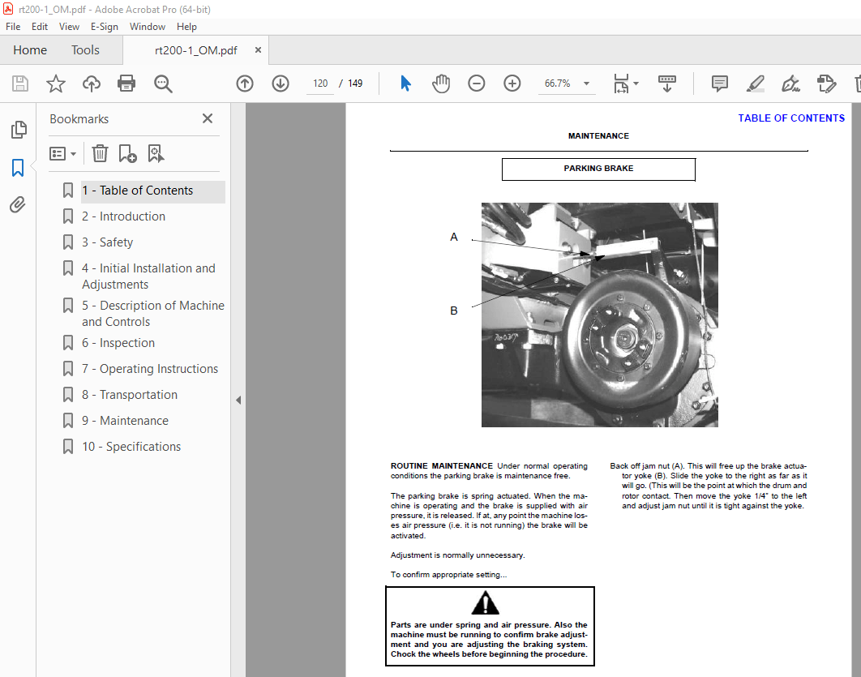Viewport: 861px width, 677px height.
Task: Switch to the Home tab
Action: click(30, 49)
